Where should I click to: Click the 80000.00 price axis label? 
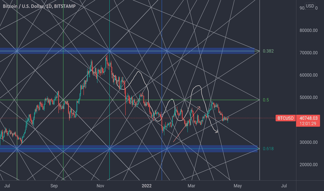click(x=308, y=30)
